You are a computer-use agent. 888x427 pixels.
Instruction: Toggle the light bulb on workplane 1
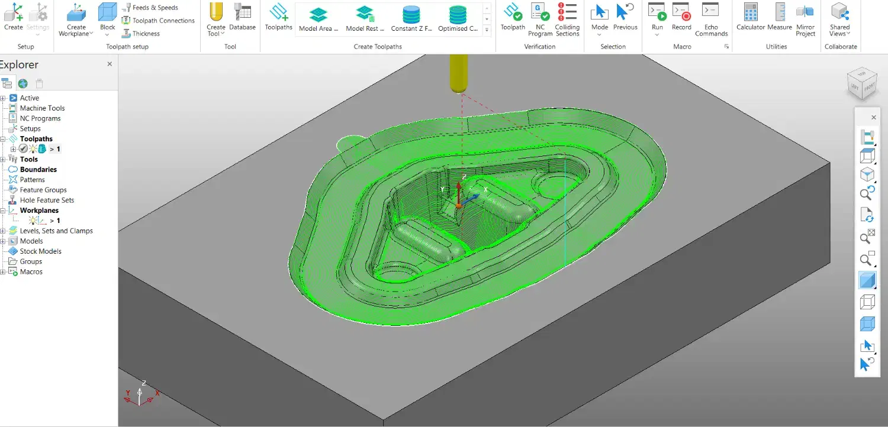33,221
